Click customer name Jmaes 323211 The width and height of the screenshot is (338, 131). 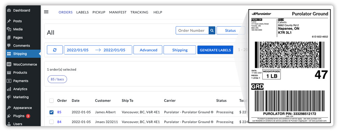[x=106, y=122]
